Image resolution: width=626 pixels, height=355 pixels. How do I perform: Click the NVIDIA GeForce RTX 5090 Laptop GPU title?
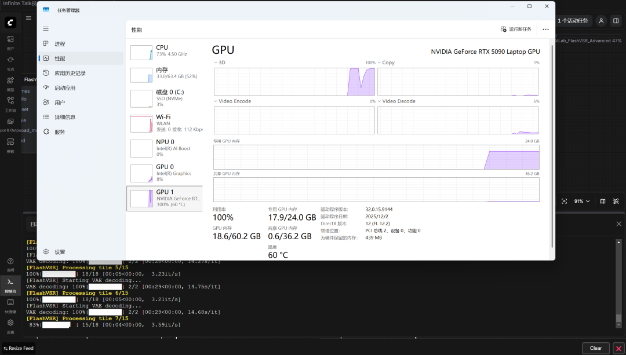click(x=485, y=52)
